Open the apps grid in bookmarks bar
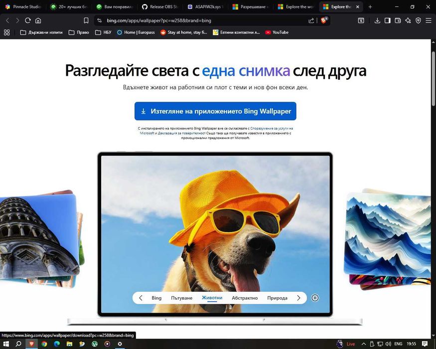This screenshot has width=436, height=349. coord(6,32)
